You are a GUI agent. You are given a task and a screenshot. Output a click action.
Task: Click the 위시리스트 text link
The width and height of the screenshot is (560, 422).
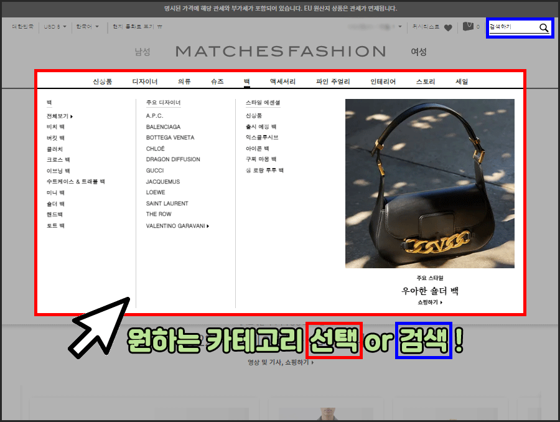pyautogui.click(x=426, y=26)
